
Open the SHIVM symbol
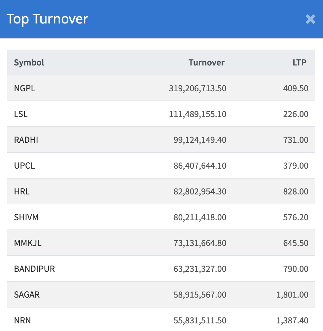click(26, 217)
